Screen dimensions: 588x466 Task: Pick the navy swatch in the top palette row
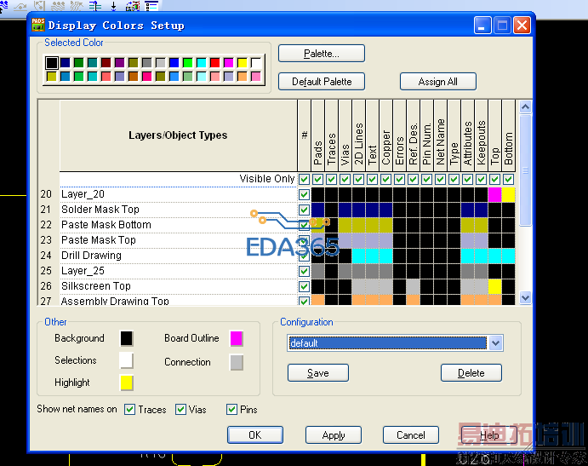point(65,63)
